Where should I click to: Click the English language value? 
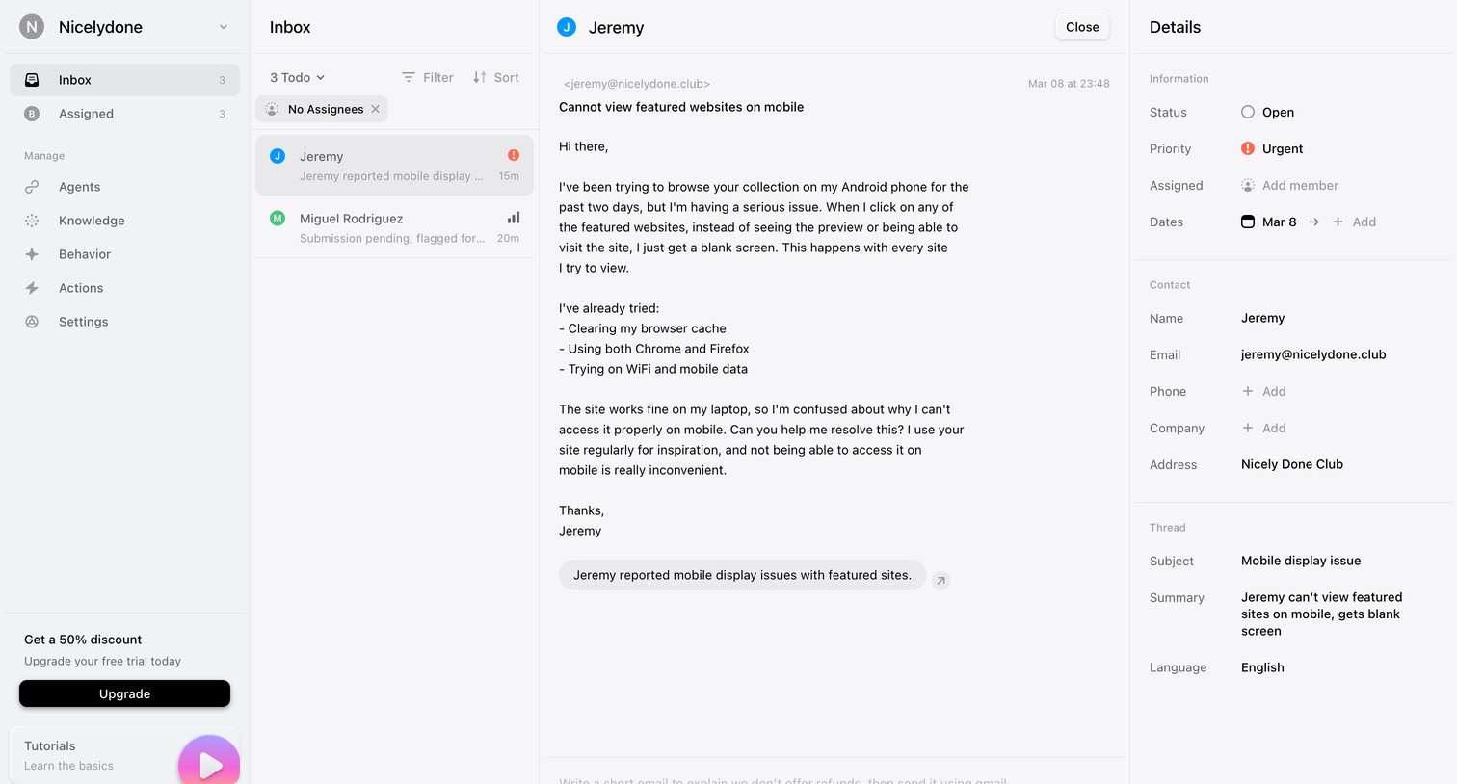(1262, 667)
